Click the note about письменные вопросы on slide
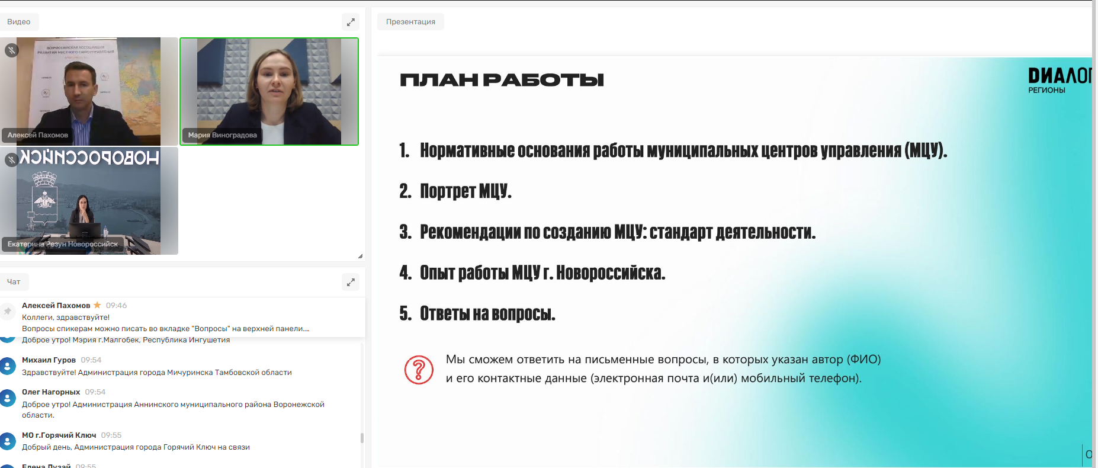 click(663, 368)
